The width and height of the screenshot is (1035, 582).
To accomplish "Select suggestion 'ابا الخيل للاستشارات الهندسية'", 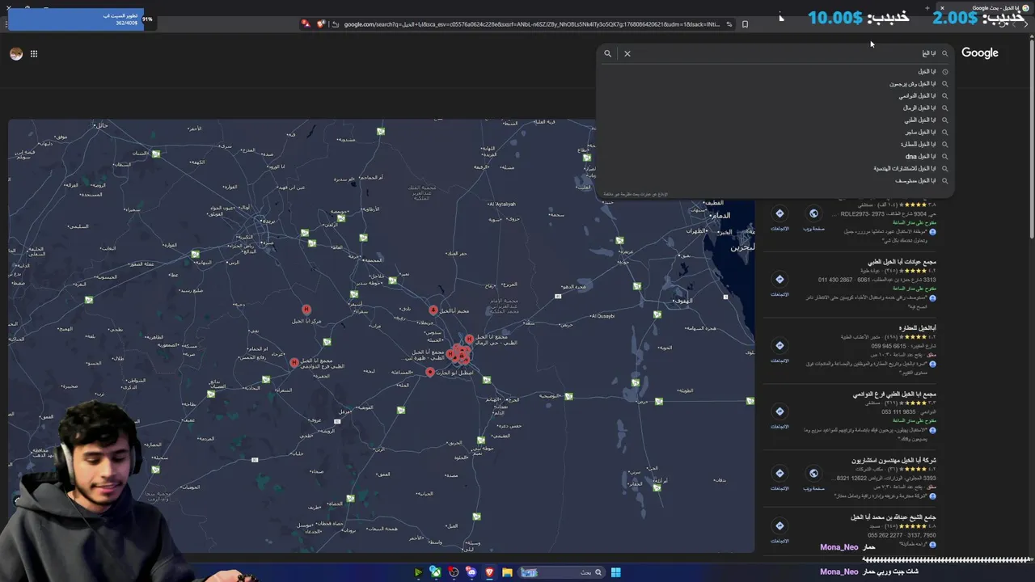I will (776, 168).
